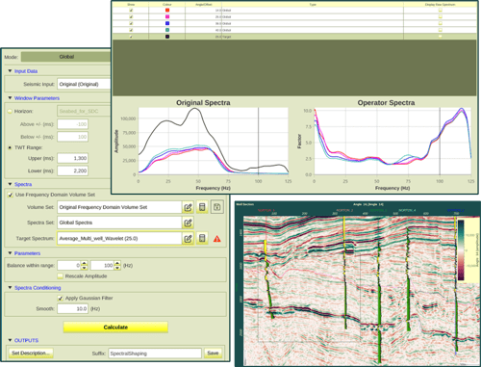Enable Display Raw Spectrum for 40.0 row
The width and height of the screenshot is (481, 367).
point(441,30)
